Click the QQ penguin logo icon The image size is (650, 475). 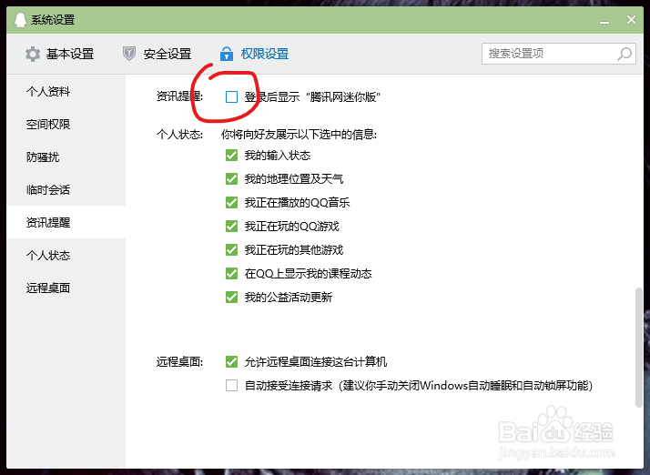click(x=20, y=19)
